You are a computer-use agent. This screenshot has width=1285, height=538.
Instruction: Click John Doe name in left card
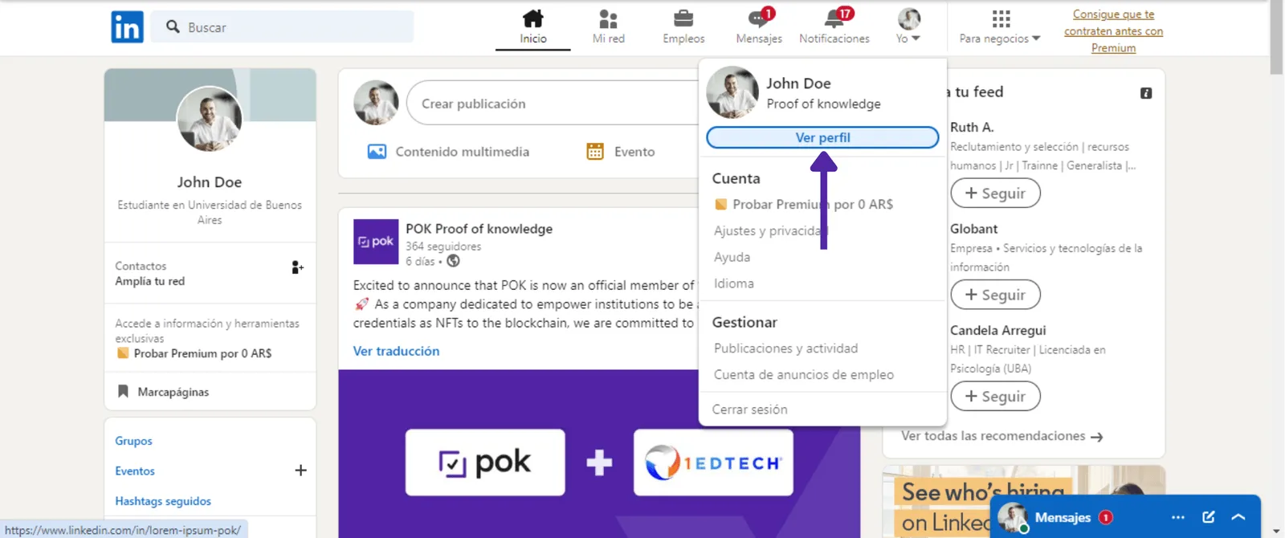point(210,182)
